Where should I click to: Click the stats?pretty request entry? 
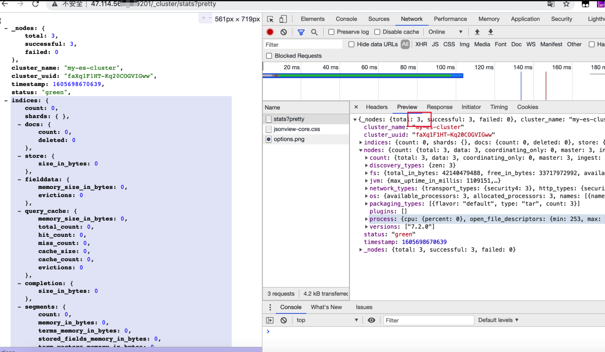289,119
